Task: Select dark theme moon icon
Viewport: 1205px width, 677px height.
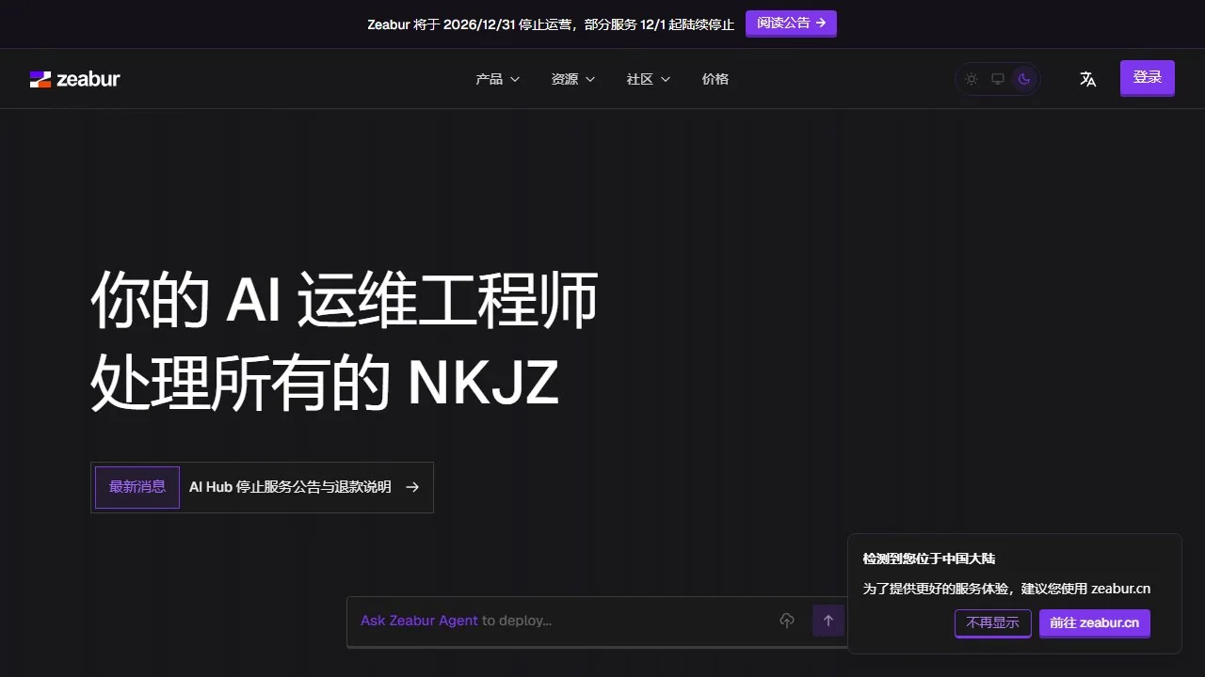Action: coord(1024,79)
